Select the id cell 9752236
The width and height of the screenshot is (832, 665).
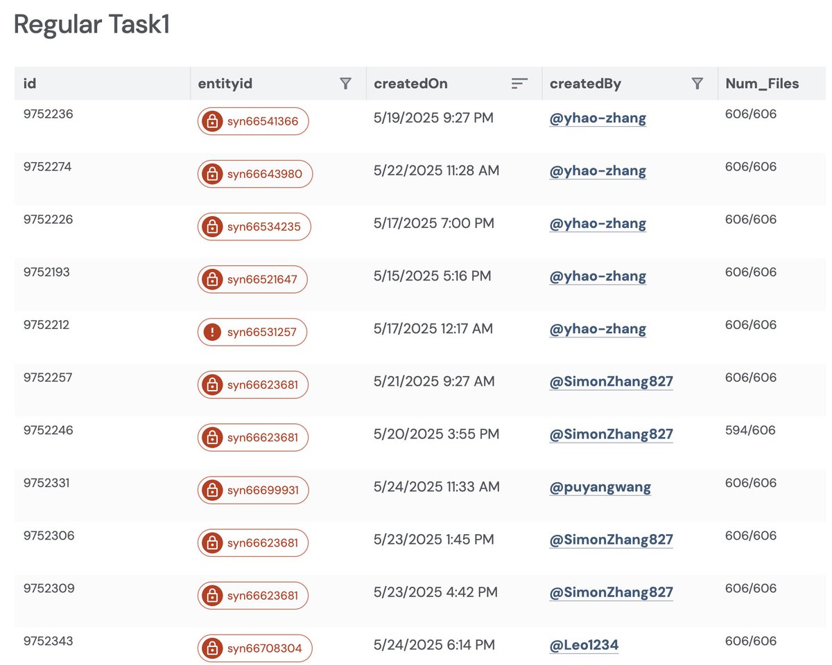pos(48,114)
